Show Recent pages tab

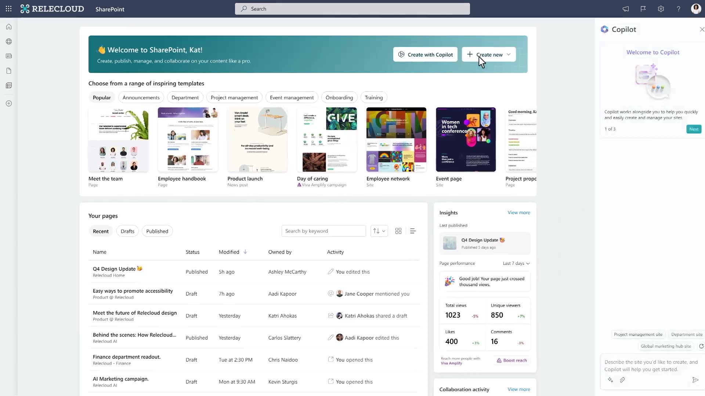pyautogui.click(x=101, y=231)
